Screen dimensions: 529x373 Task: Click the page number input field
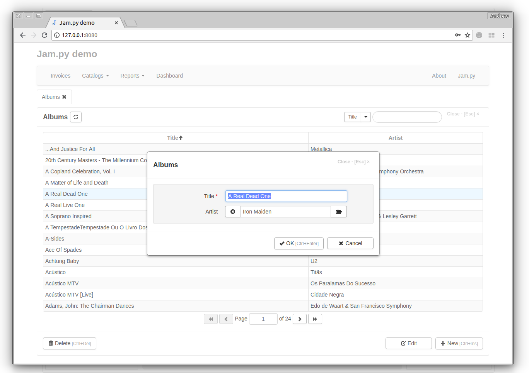263,319
